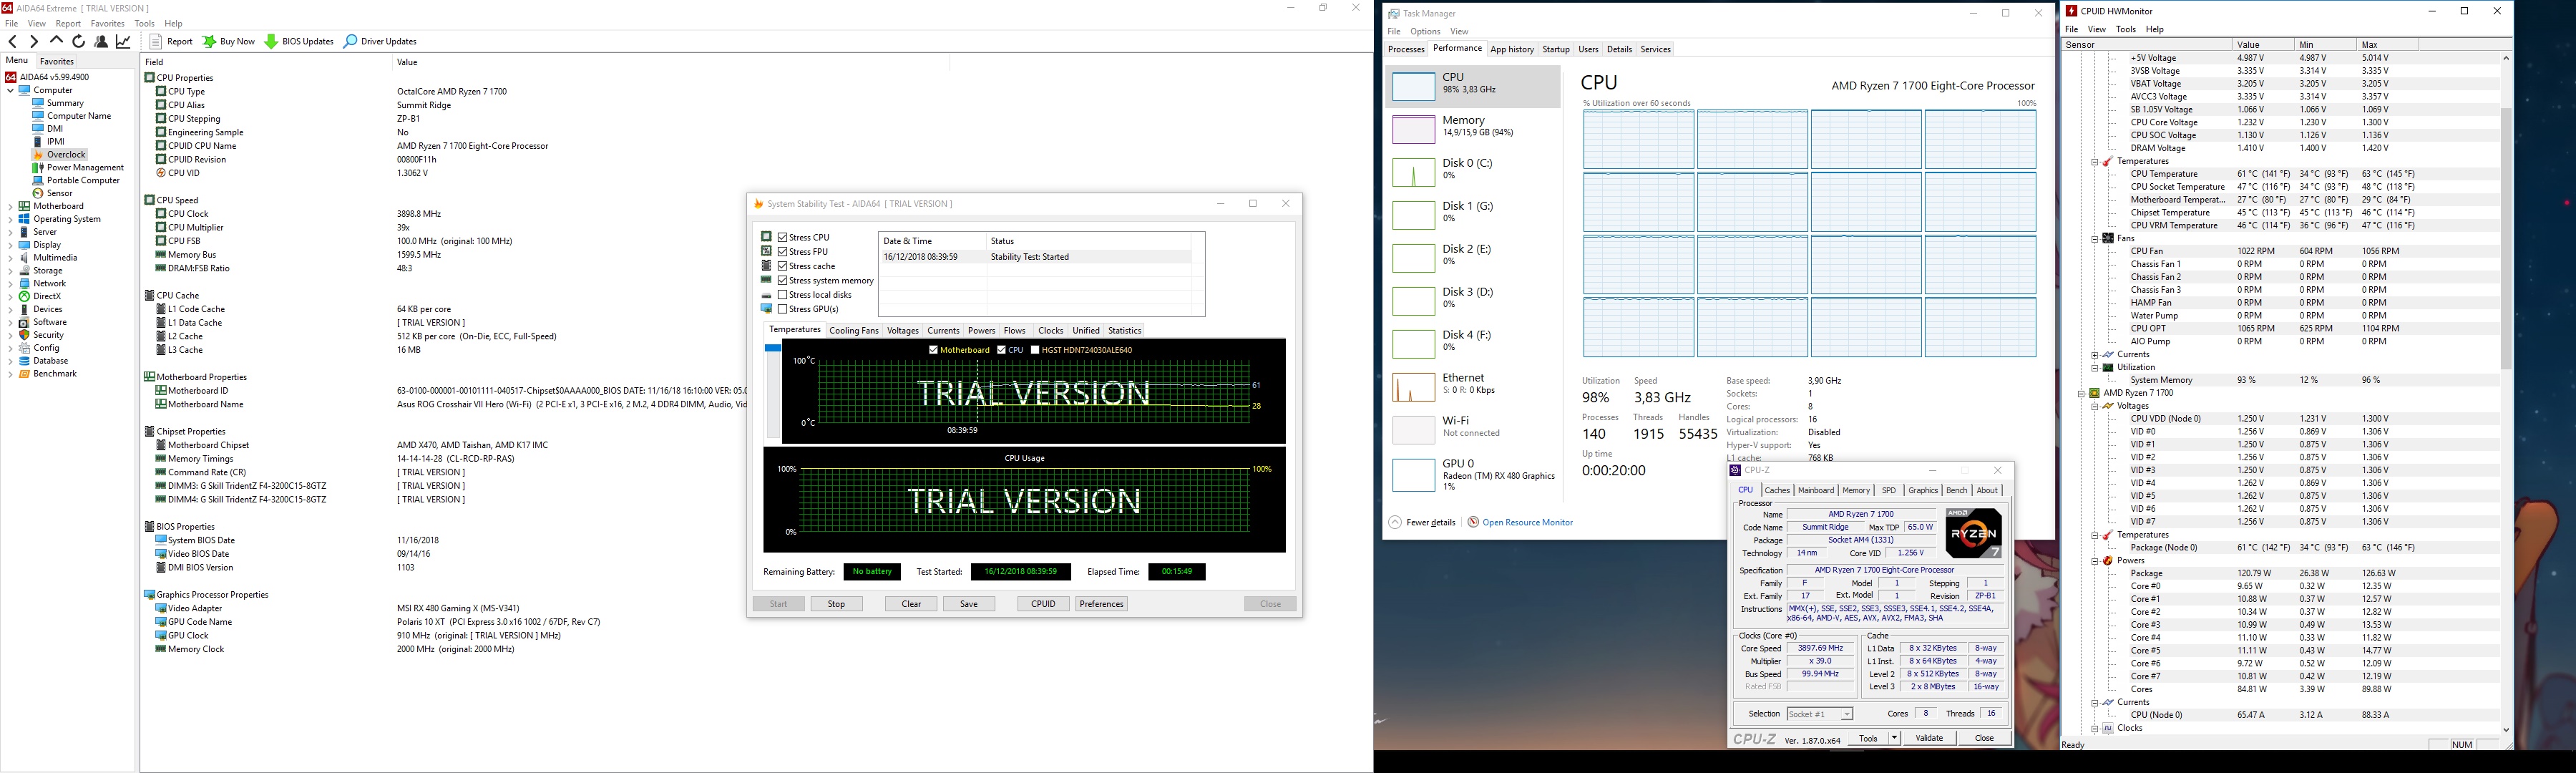This screenshot has width=2576, height=773.
Task: Select Summary in AIDA64 tree
Action: 65,103
